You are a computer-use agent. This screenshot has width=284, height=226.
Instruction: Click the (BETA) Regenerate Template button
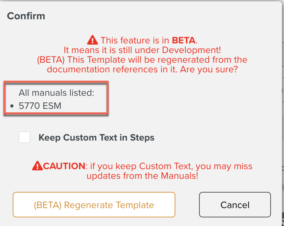[x=94, y=205]
